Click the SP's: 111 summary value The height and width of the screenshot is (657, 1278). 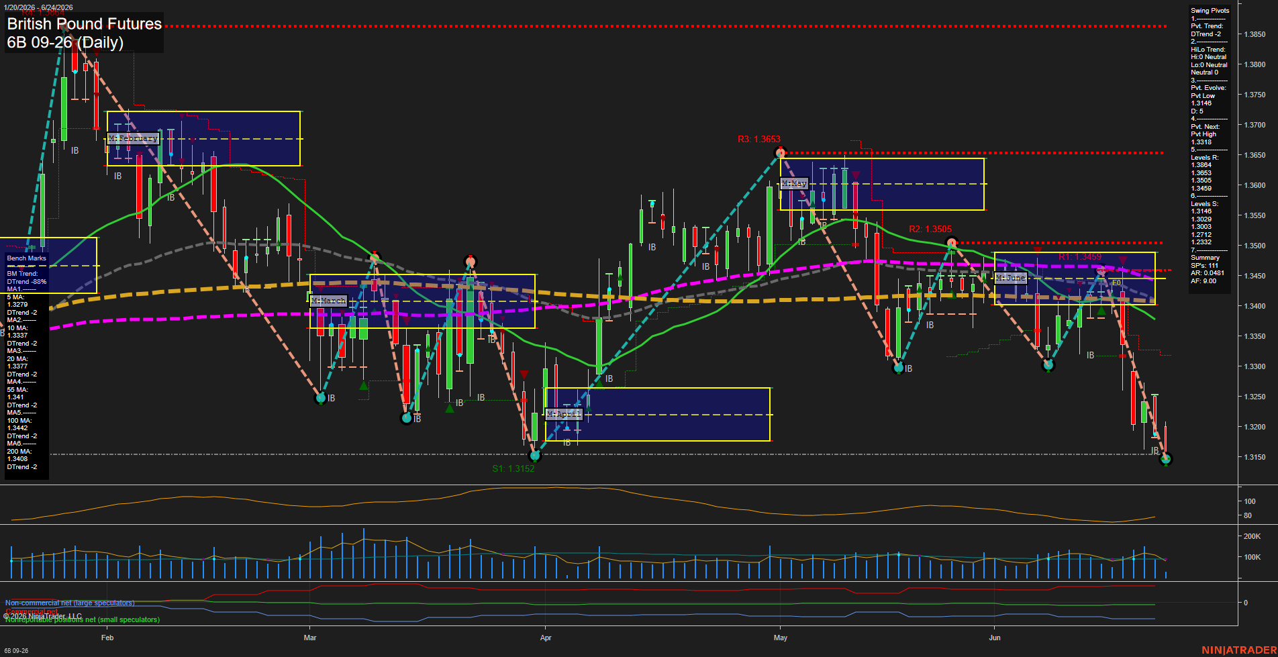(x=1204, y=266)
